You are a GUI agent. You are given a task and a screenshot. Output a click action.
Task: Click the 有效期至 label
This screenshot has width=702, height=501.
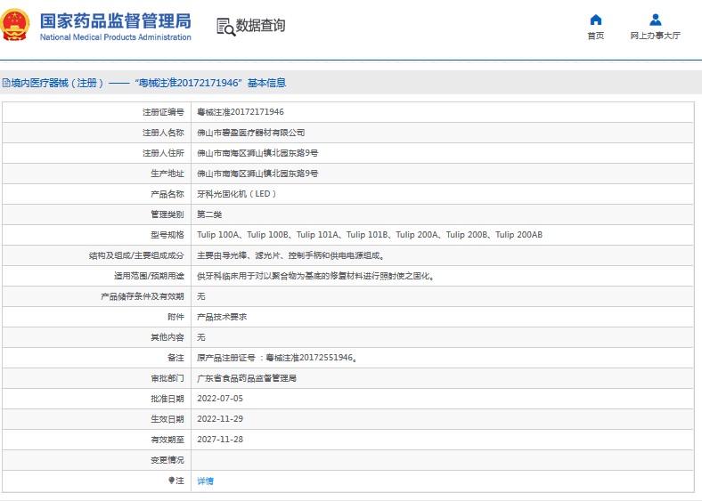pos(167,440)
